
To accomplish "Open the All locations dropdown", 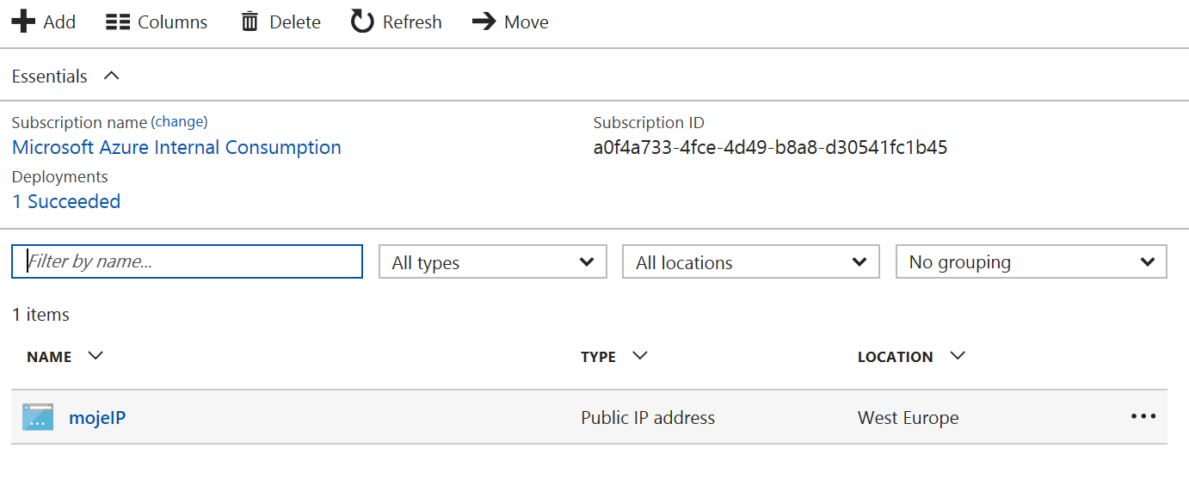I will (751, 261).
